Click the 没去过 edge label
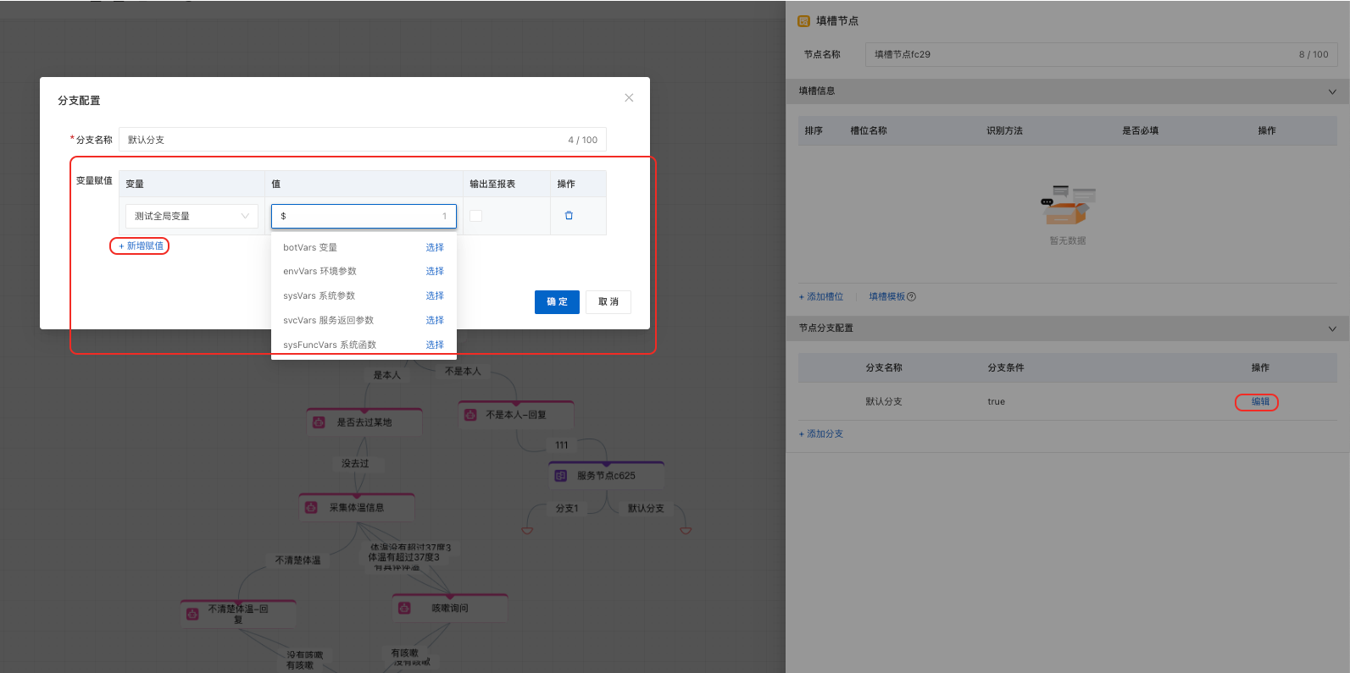The image size is (1350, 673). [x=355, y=464]
